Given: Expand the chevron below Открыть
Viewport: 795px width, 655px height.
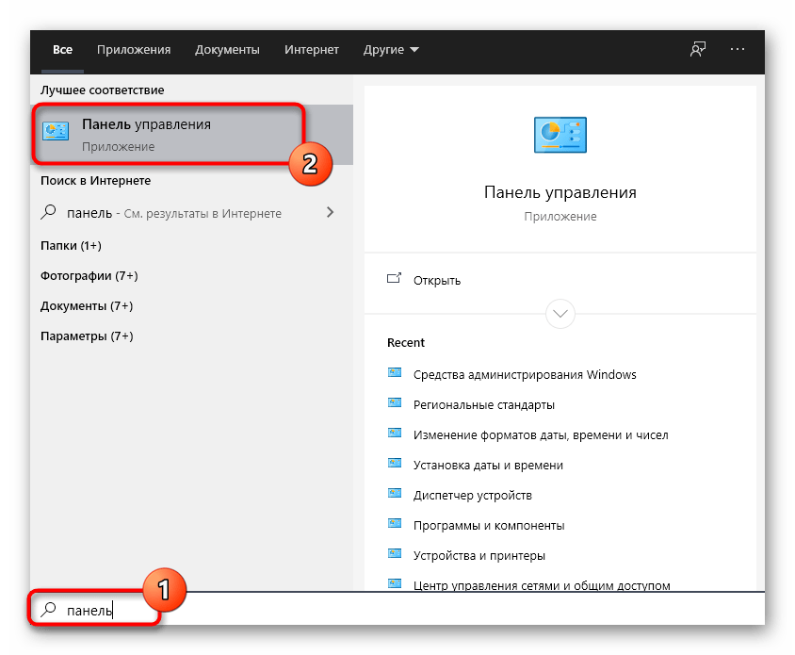Looking at the screenshot, I should pos(560,314).
